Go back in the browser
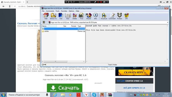Viewport: 172px width, 97px height. click(x=3, y=6)
